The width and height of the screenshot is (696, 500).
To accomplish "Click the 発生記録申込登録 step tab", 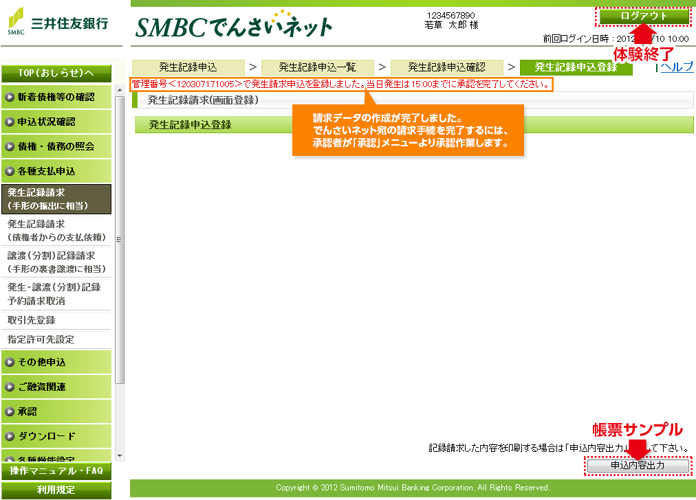I will (x=576, y=67).
